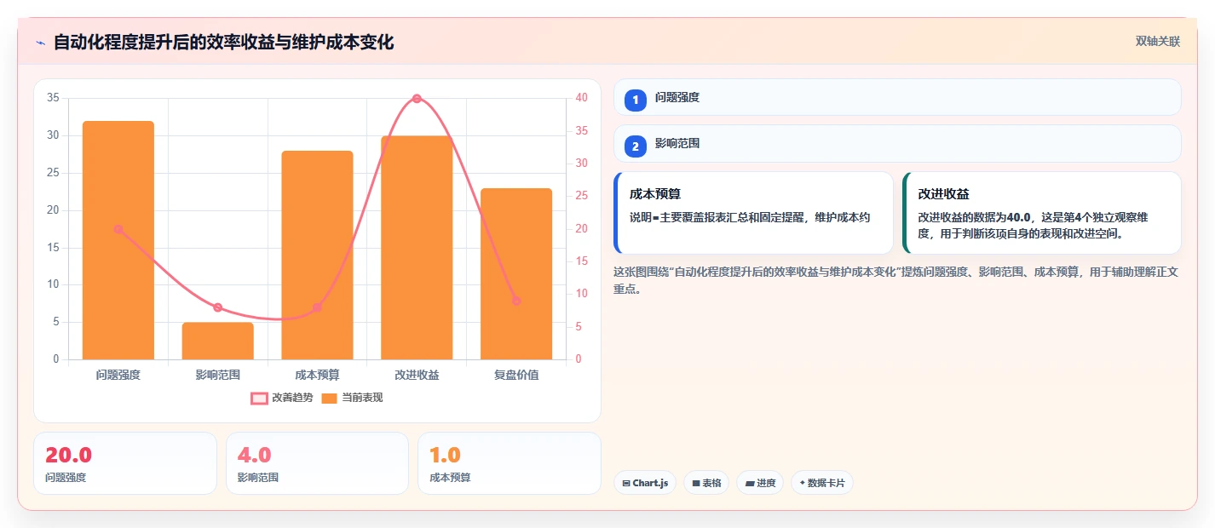
Task: Click the Chart.js tag
Action: click(x=645, y=483)
